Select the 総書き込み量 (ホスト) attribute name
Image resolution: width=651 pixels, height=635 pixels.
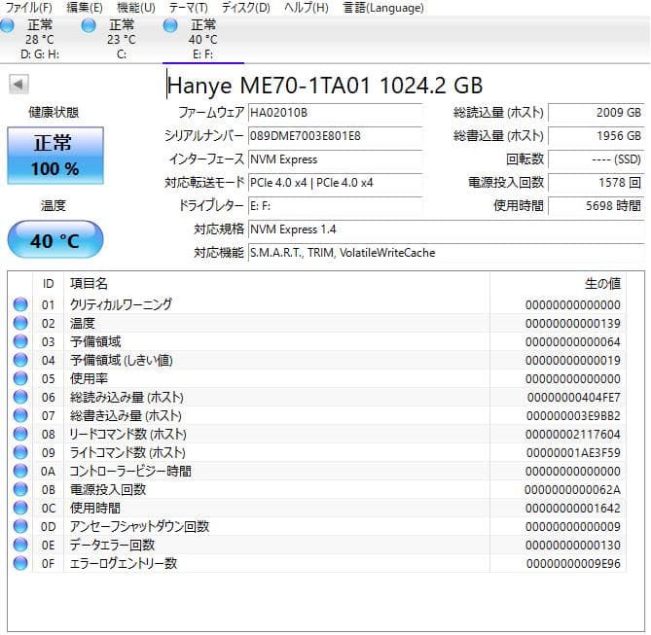(x=126, y=415)
